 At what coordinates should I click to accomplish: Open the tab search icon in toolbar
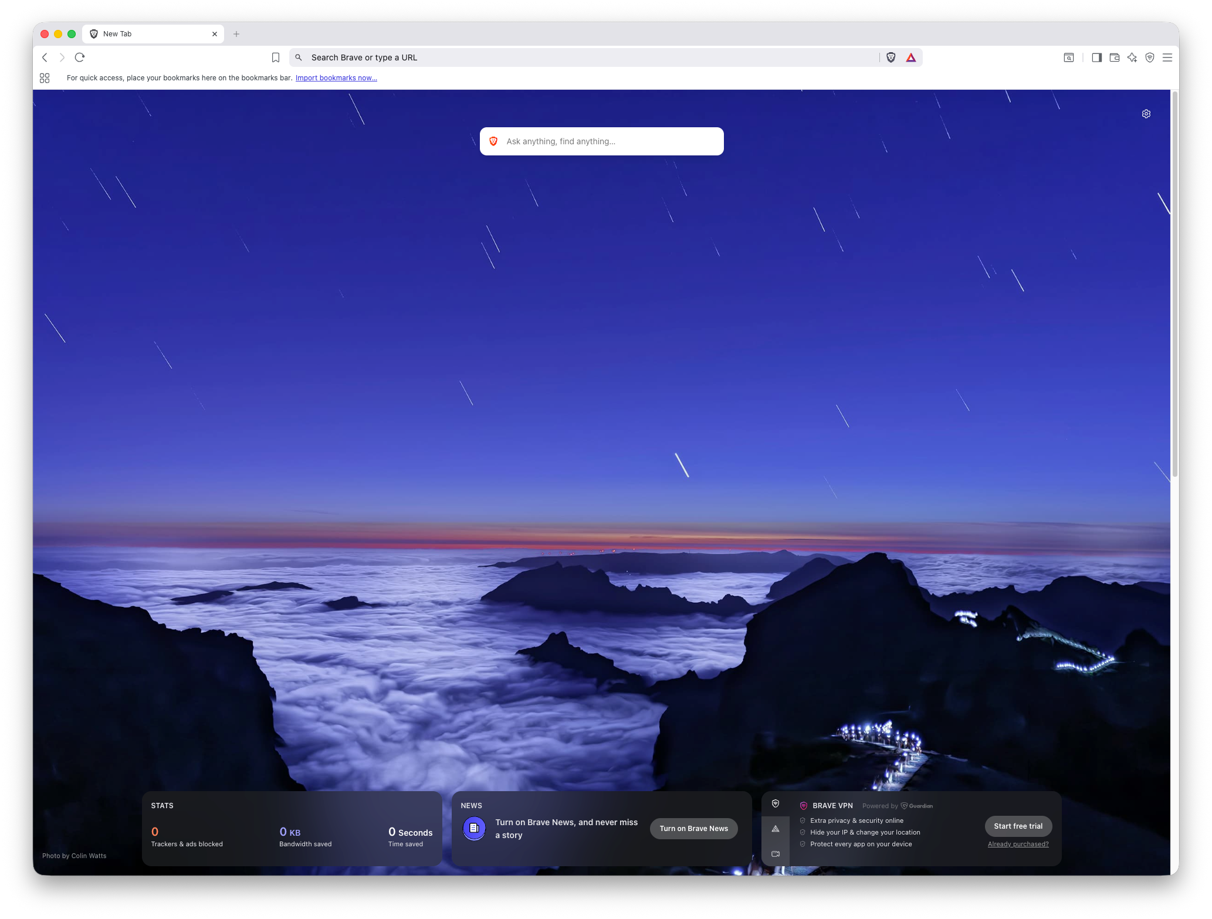click(x=1069, y=57)
